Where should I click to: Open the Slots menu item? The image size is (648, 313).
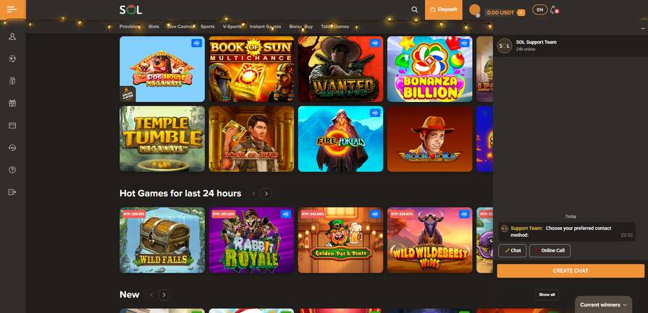pyautogui.click(x=153, y=27)
